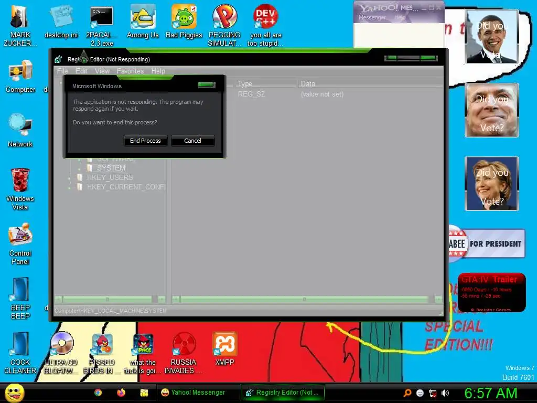Close the Microsoft Windows dialog via green button
The height and width of the screenshot is (403, 537).
[x=207, y=84]
